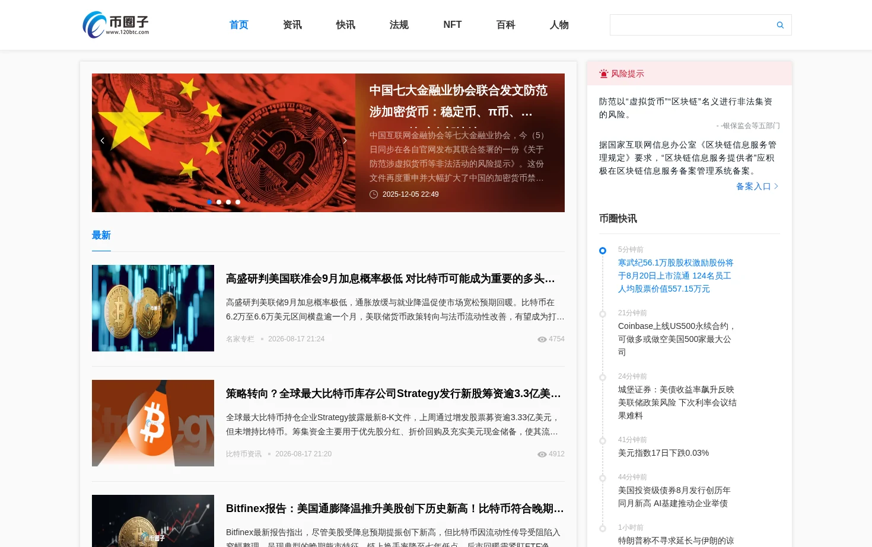Image resolution: width=872 pixels, height=547 pixels.
Task: Select the second carousel dot indicator
Action: [x=219, y=202]
